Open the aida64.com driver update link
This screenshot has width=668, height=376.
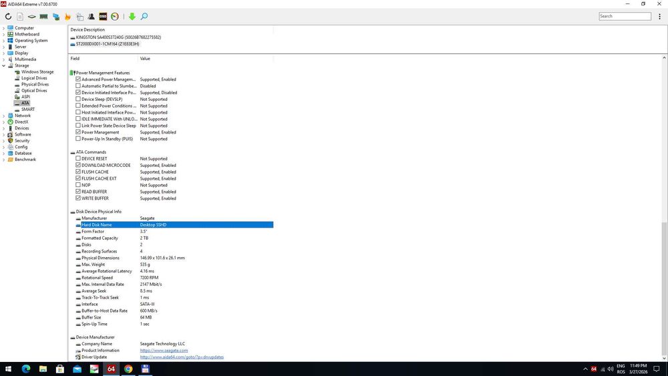[182, 357]
